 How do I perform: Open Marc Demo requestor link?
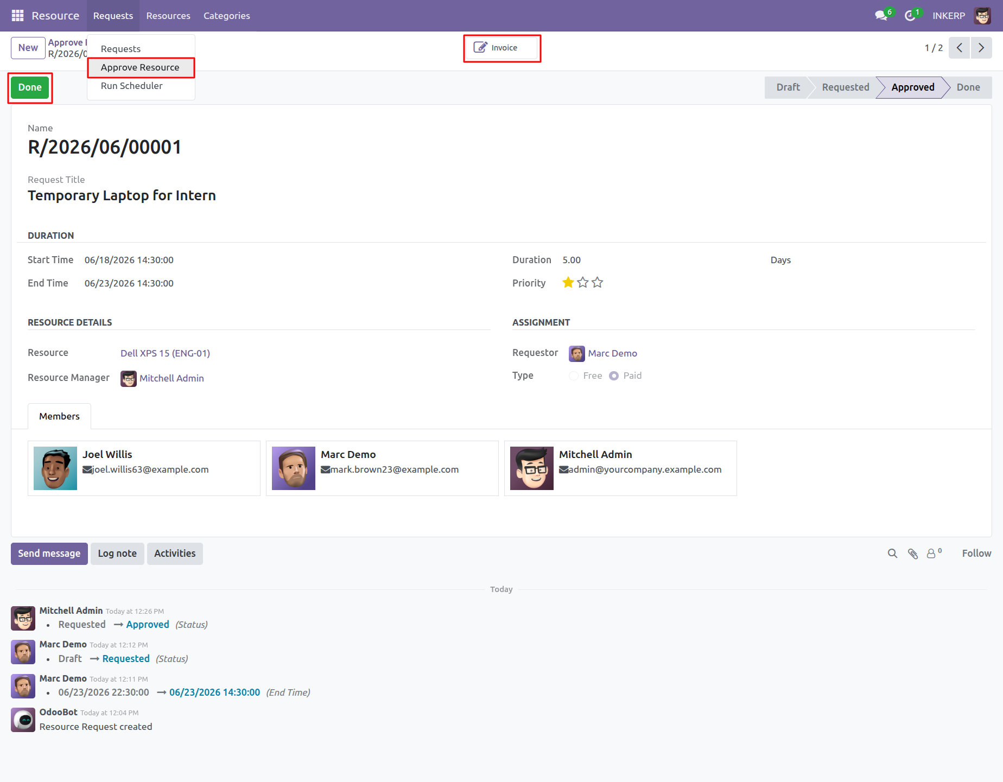click(x=612, y=353)
